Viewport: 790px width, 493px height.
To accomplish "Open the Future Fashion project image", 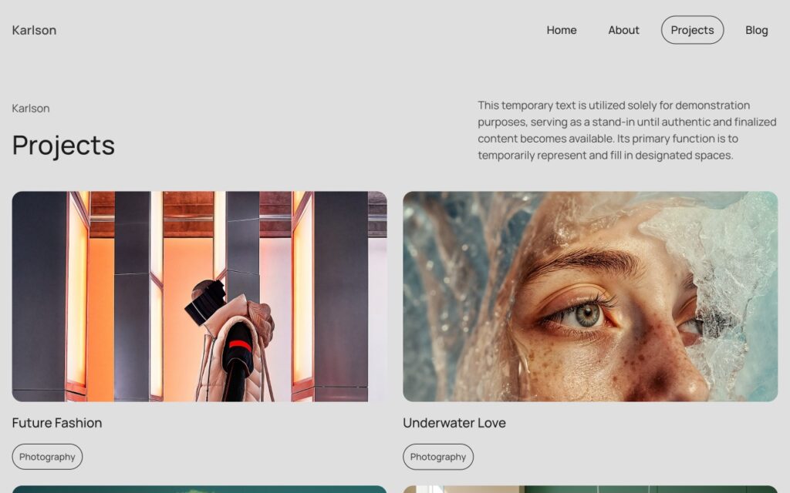I will tap(200, 297).
